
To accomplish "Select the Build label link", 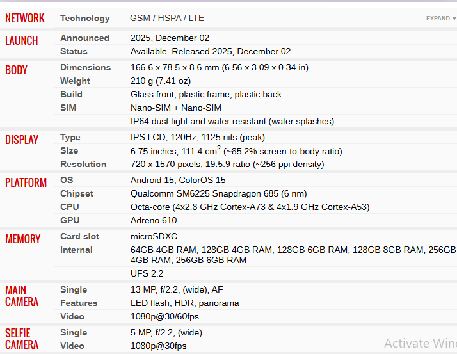I will 71,94.
